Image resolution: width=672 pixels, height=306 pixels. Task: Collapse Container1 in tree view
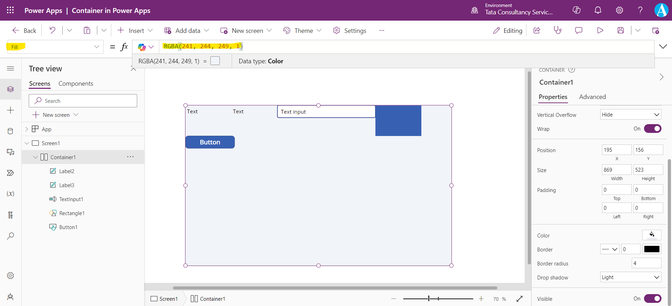click(35, 157)
